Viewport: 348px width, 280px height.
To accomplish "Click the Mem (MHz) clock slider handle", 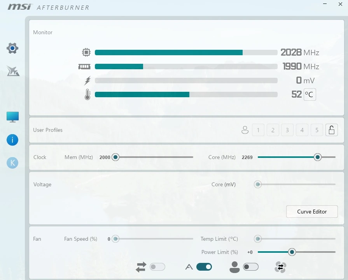I will tap(115, 157).
